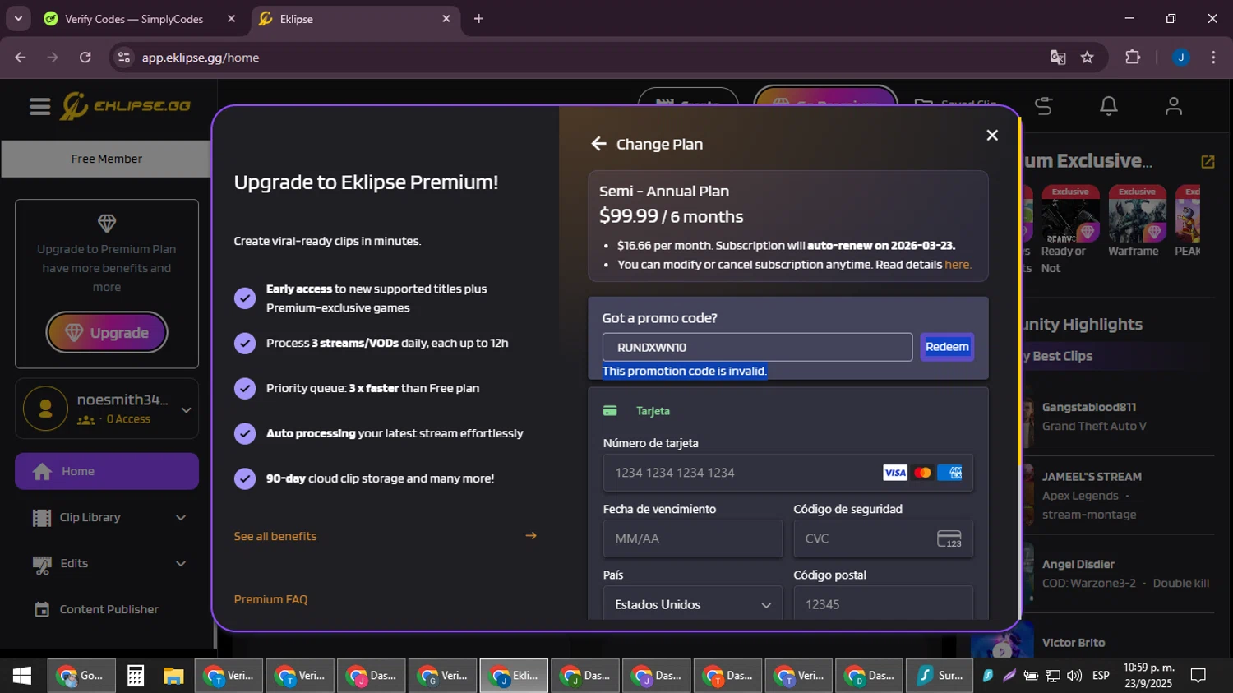The width and height of the screenshot is (1233, 693).
Task: Expand the Clip Library section
Action: [x=181, y=517]
